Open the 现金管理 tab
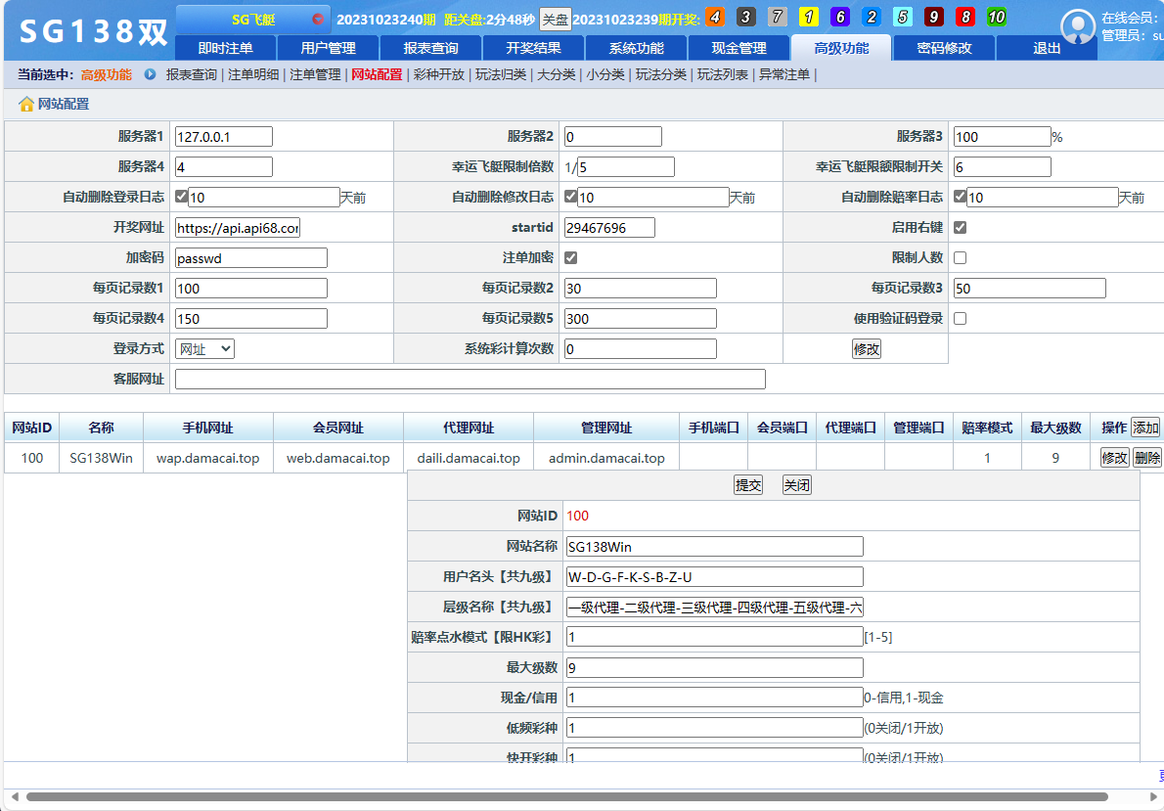The width and height of the screenshot is (1164, 811). 739,48
